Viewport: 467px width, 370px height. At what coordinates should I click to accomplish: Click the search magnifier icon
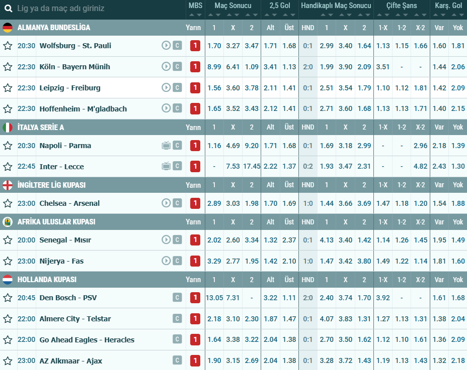click(9, 9)
